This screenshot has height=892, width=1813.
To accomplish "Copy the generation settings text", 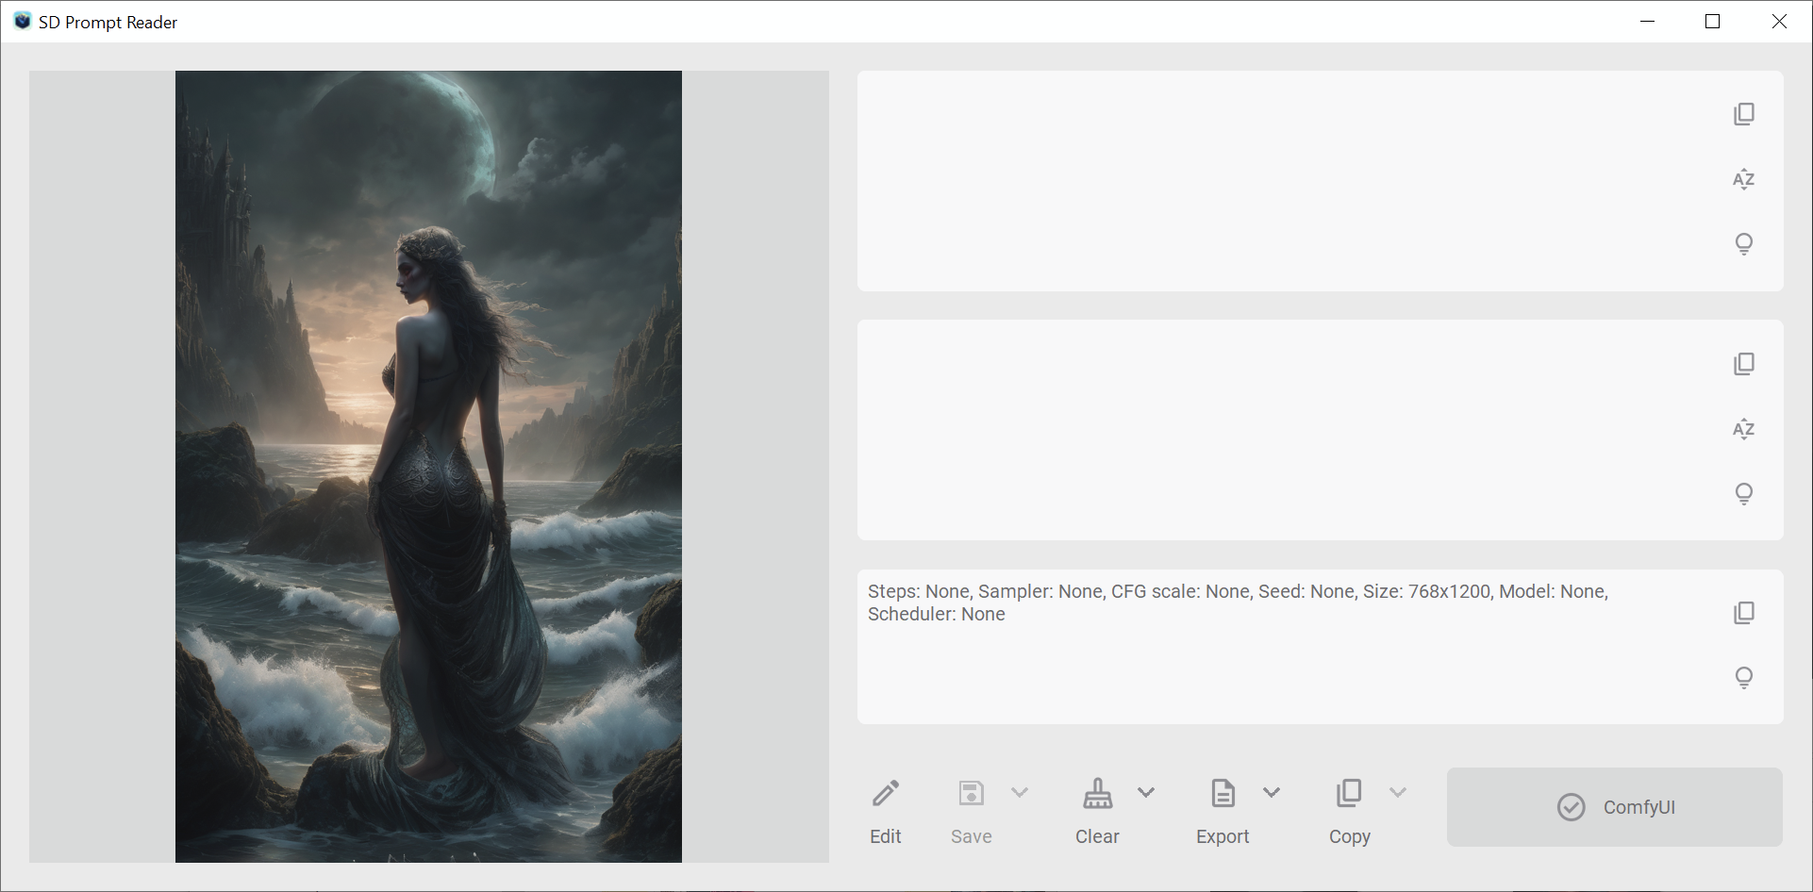I will pyautogui.click(x=1743, y=612).
